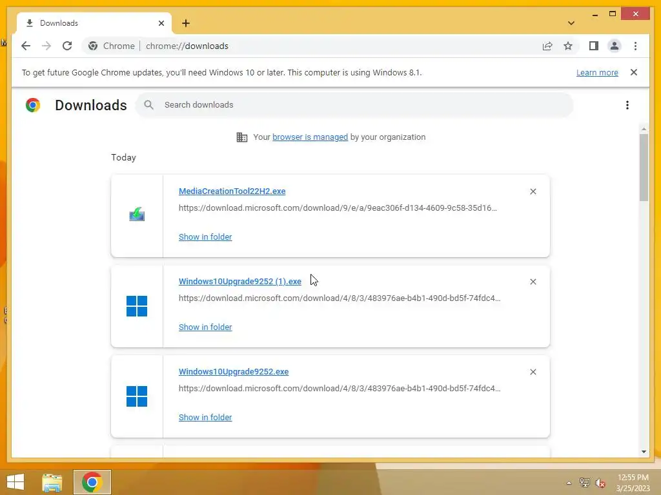661x495 pixels.
Task: Click the search magnifier icon
Action: pyautogui.click(x=148, y=105)
